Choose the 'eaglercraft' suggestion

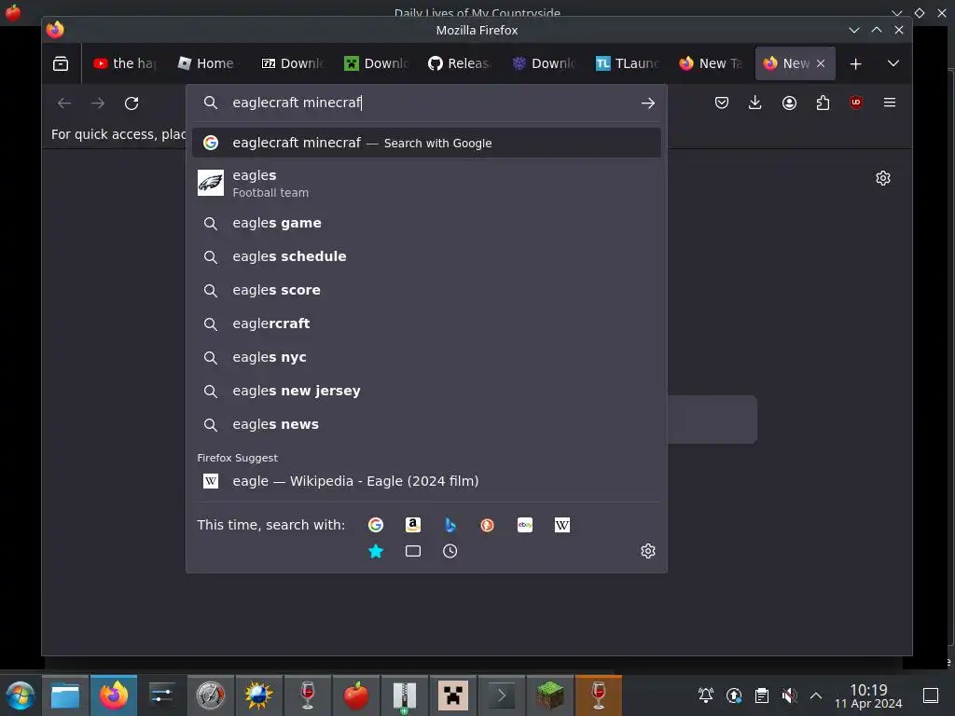pos(426,324)
